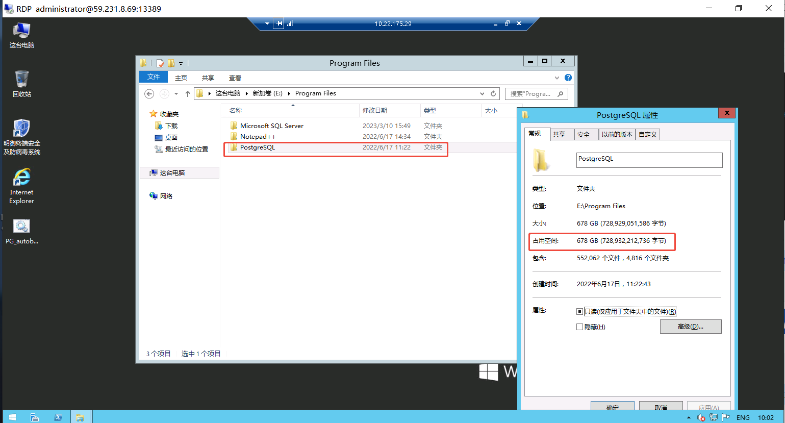Click the PostgreSQL folder name field
The width and height of the screenshot is (785, 423).
(x=649, y=160)
